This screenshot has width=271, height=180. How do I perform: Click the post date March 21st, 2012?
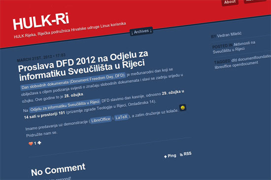point(34,58)
